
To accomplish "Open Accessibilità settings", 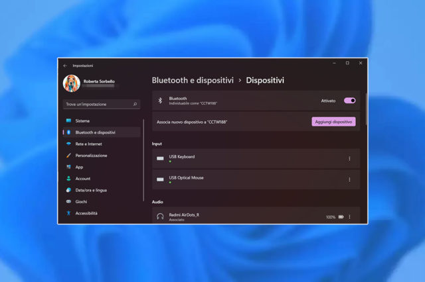I will pyautogui.click(x=102, y=213).
